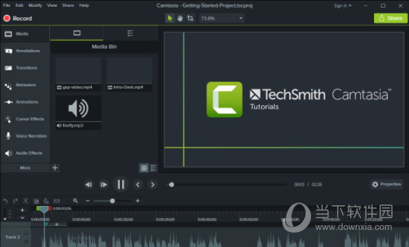Click the timeline magnifier zoom icon
409x247 pixels.
(x=75, y=201)
